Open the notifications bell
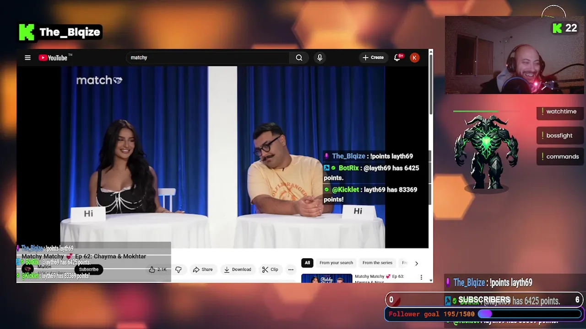Image resolution: width=586 pixels, height=329 pixels. coord(397,58)
